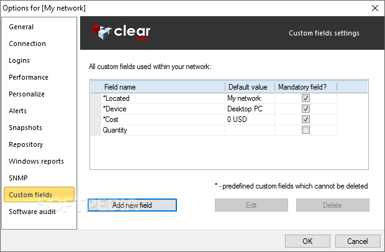Toggle Mandatory checkbox for Located field
This screenshot has width=385, height=252.
pos(306,98)
